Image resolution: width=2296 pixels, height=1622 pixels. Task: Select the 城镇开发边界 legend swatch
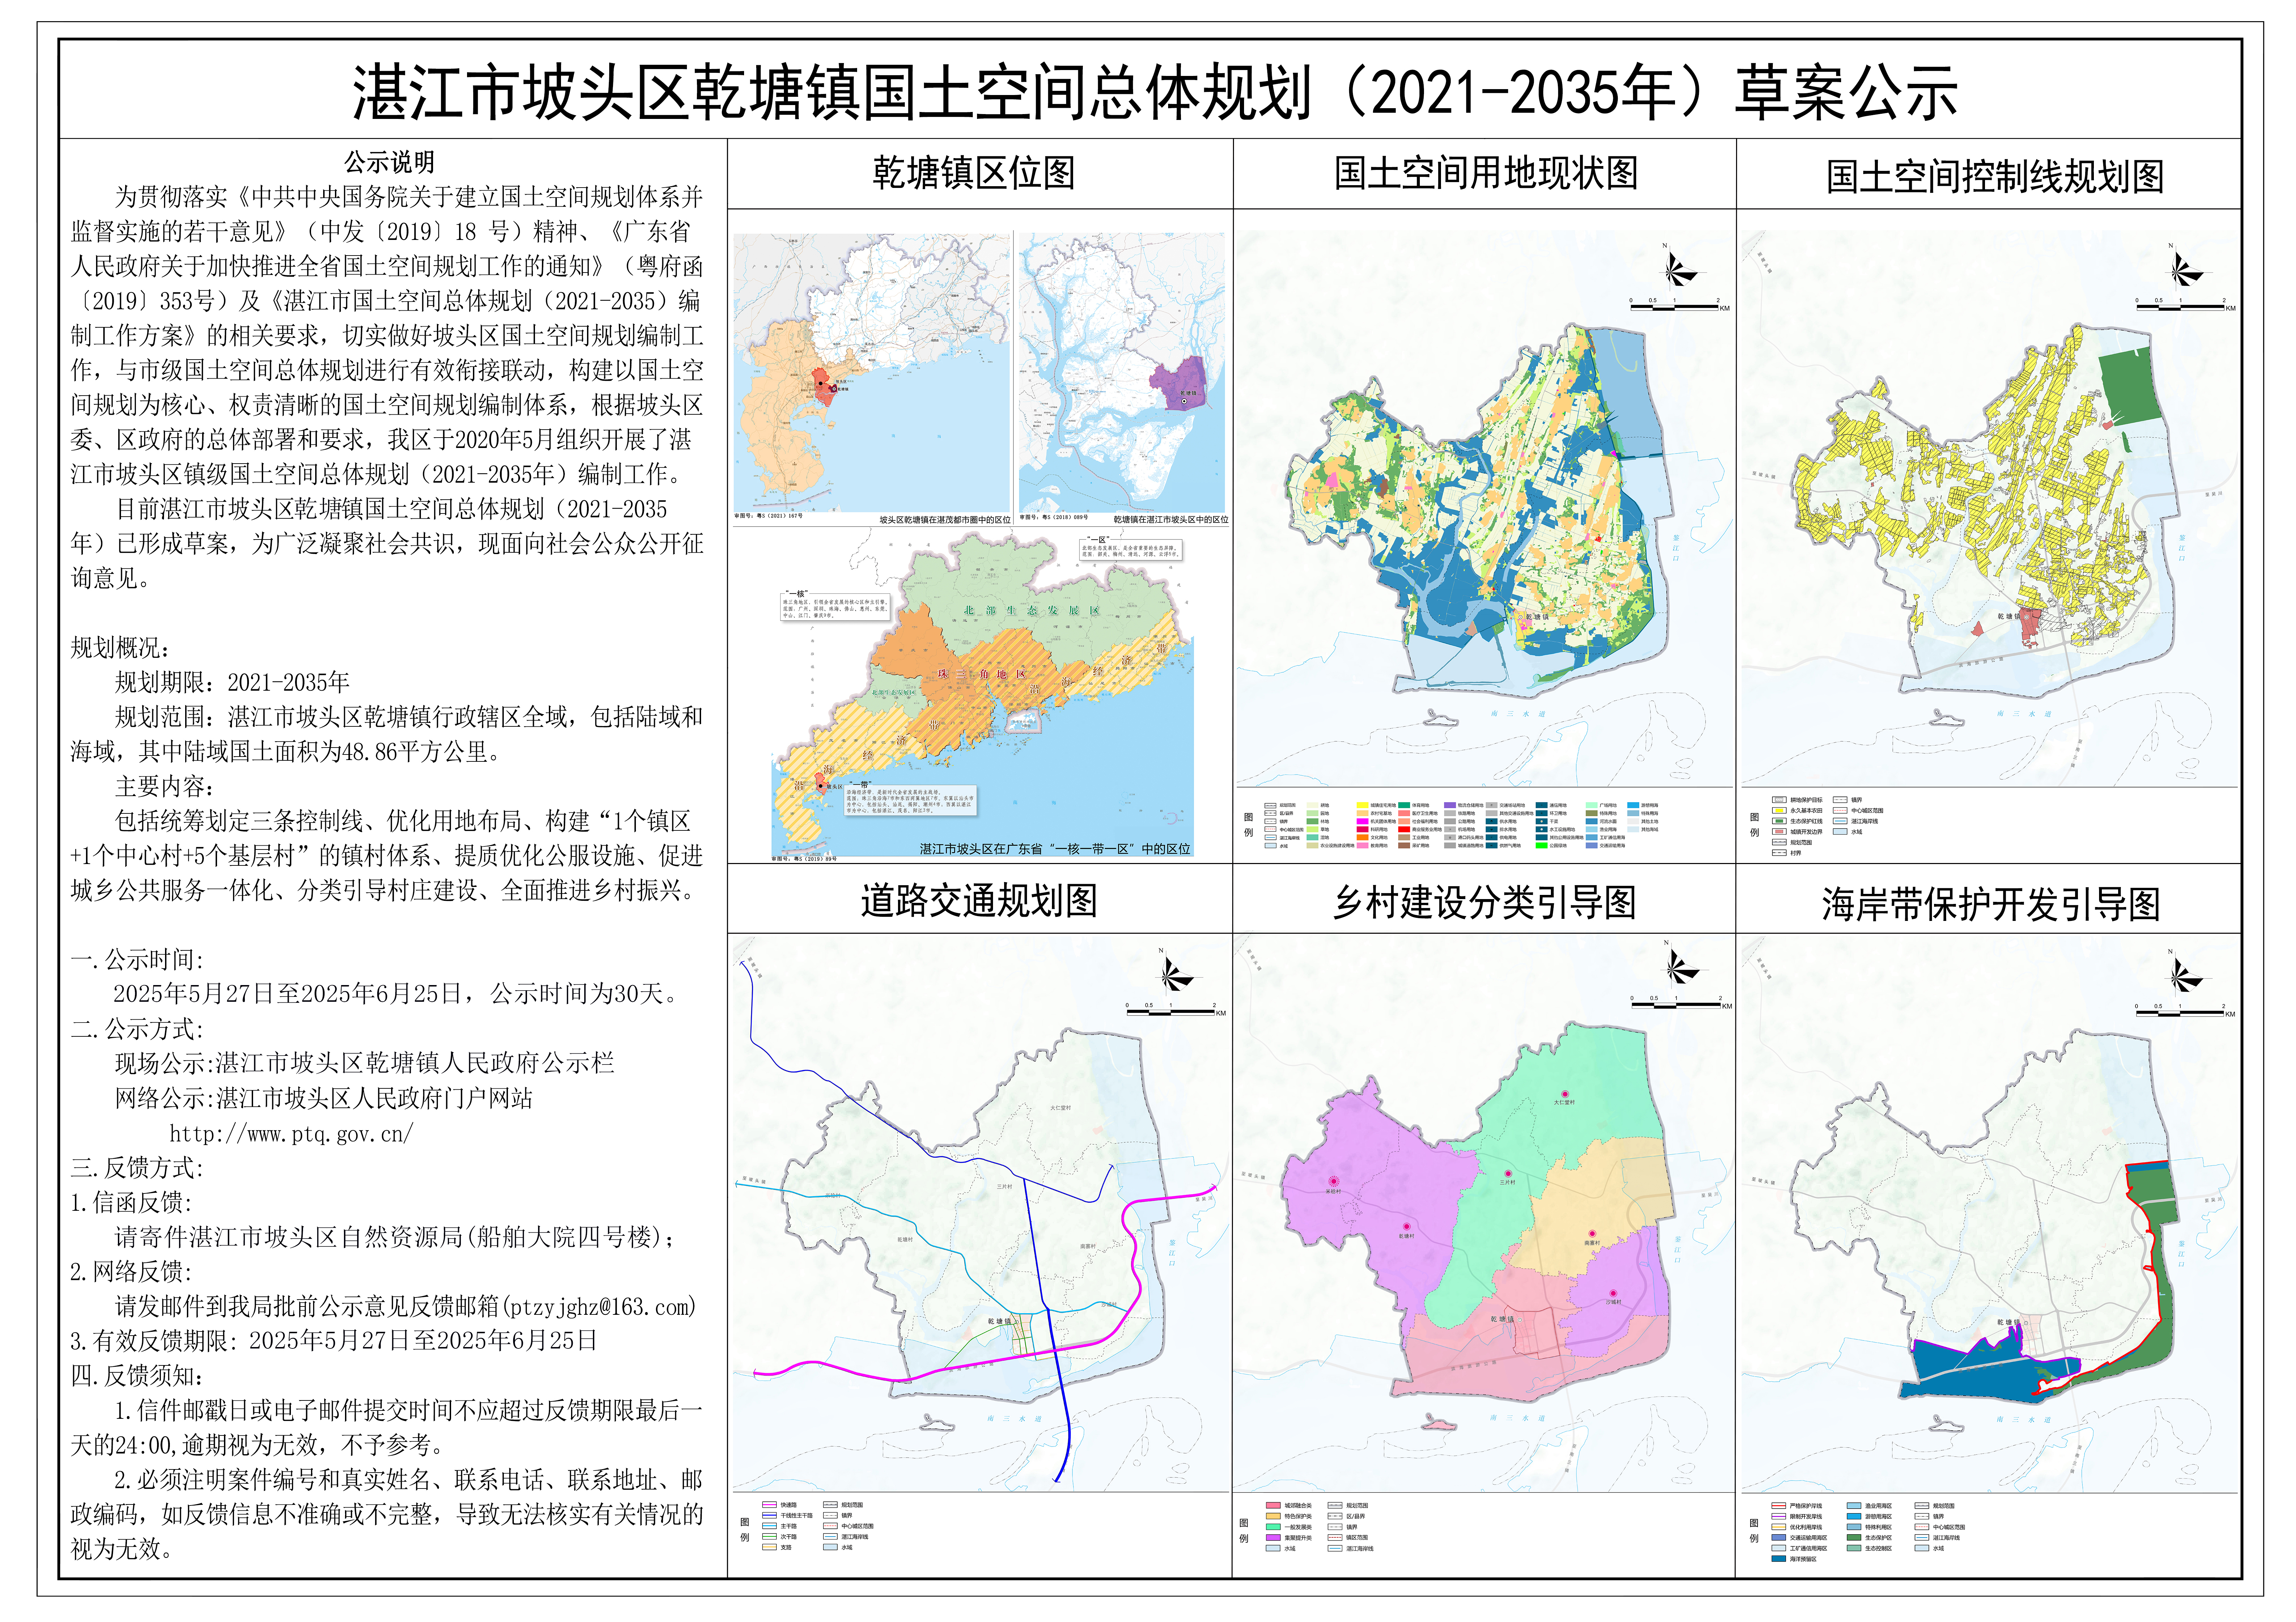click(x=1779, y=832)
